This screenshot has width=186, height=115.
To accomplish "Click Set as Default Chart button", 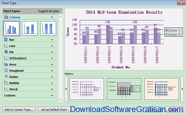I will point(54,110).
